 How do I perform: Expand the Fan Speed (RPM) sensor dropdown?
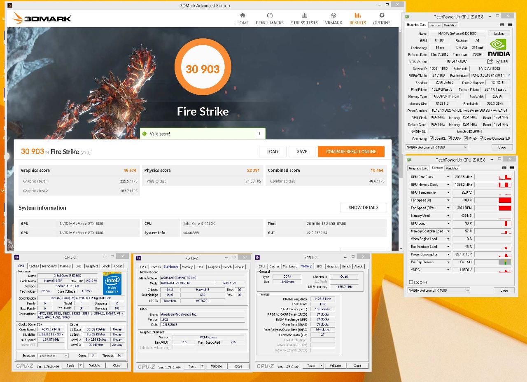click(x=448, y=208)
